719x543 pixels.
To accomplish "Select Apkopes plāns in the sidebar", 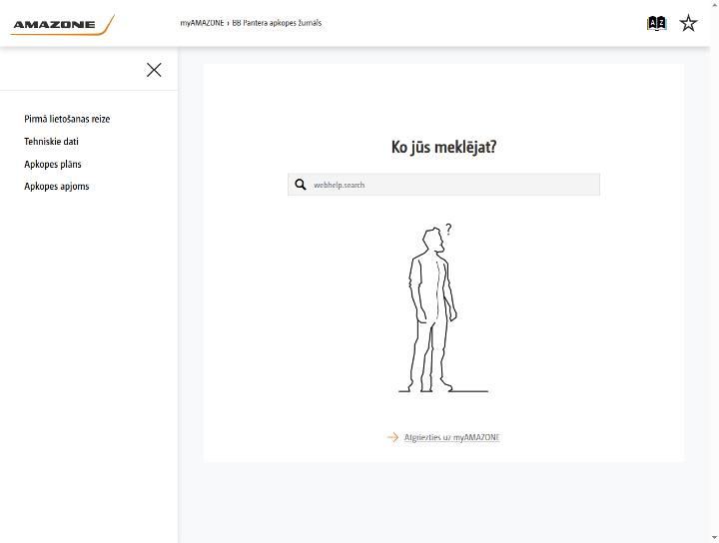I will (53, 164).
